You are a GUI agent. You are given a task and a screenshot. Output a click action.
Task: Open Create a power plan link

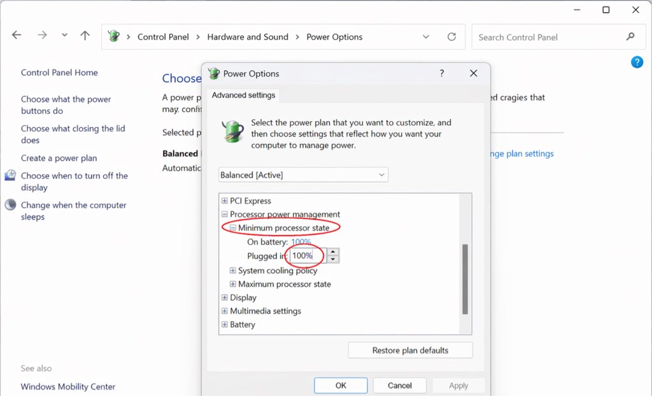pyautogui.click(x=59, y=158)
